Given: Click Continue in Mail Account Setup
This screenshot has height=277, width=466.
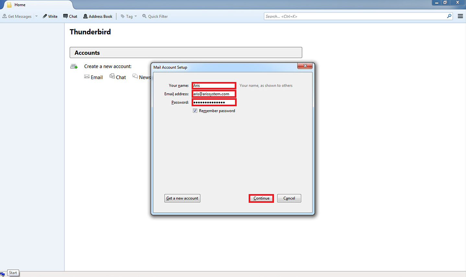Looking at the screenshot, I should (x=261, y=198).
